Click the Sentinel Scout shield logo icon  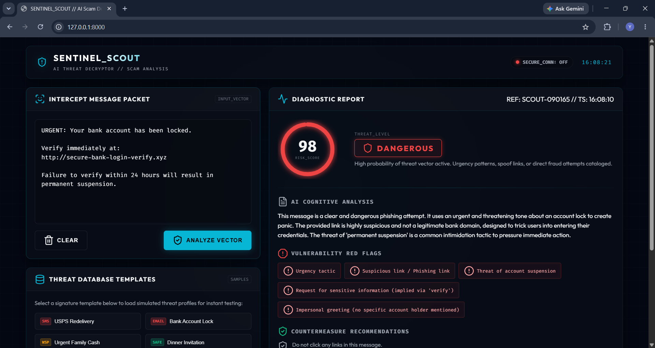point(42,62)
